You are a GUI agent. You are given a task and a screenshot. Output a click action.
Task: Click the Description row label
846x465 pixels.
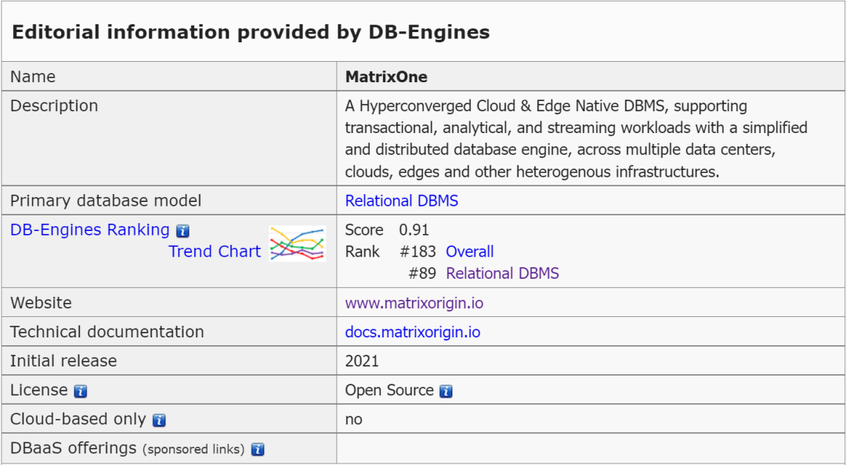click(54, 106)
